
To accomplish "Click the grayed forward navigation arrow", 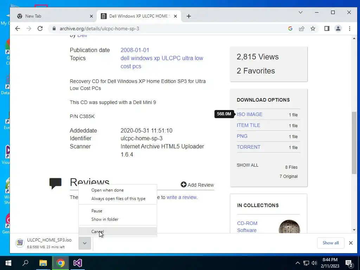I will point(29,28).
